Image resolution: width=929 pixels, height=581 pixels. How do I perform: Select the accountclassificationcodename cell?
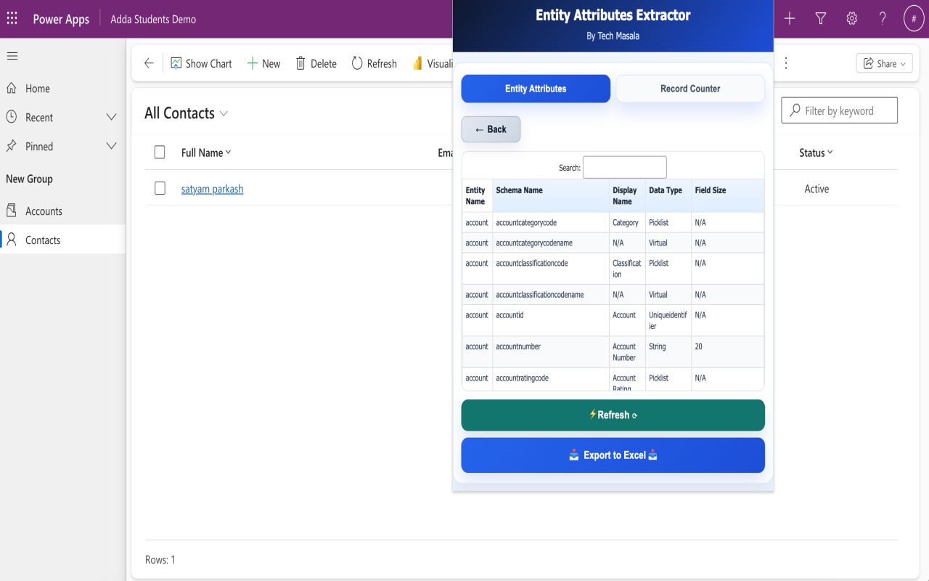click(x=551, y=295)
